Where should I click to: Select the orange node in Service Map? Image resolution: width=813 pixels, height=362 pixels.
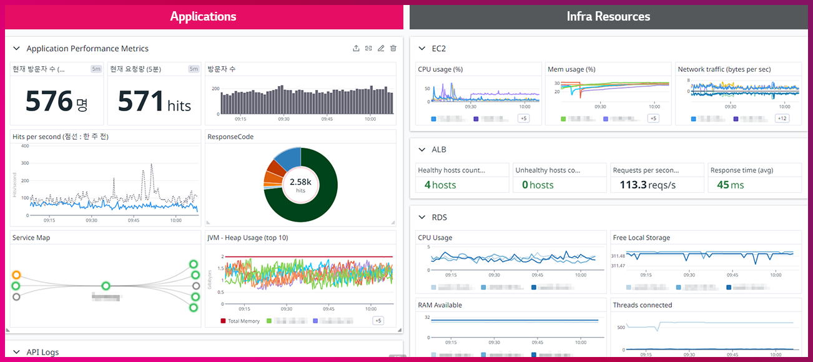(17, 275)
